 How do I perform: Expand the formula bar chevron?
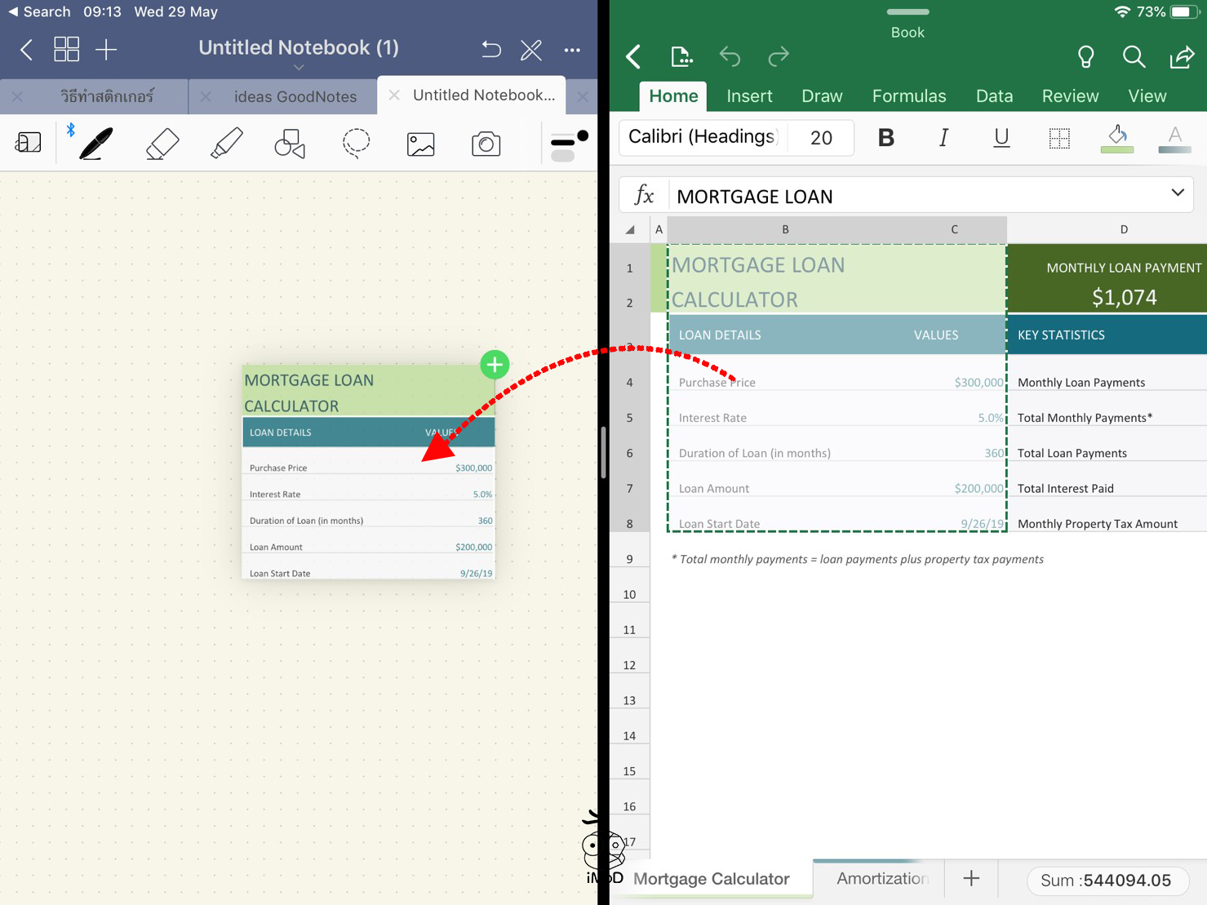pyautogui.click(x=1177, y=193)
